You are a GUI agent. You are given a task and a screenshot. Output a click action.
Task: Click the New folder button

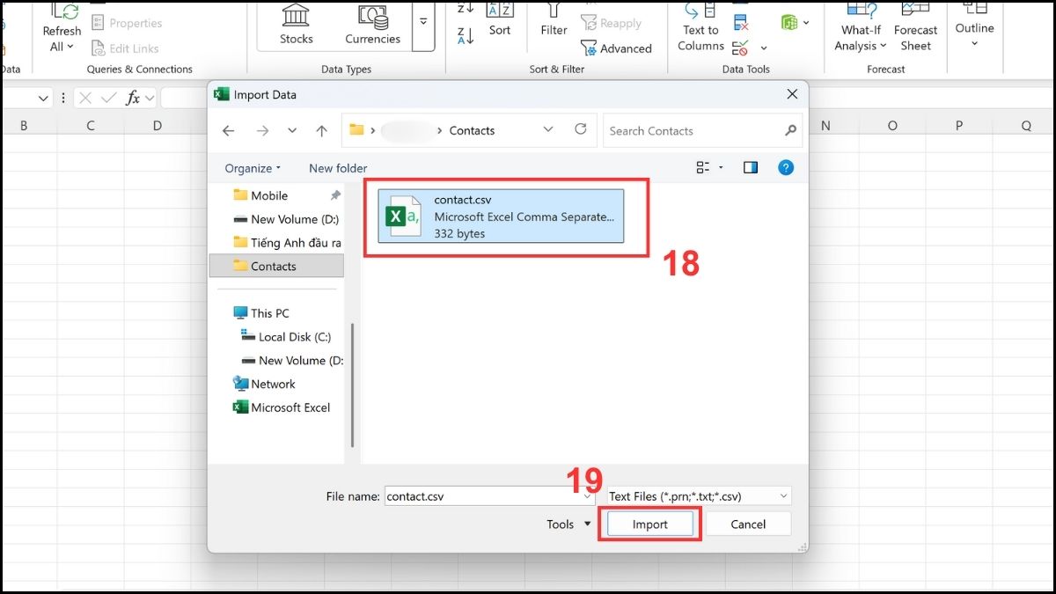(x=337, y=167)
